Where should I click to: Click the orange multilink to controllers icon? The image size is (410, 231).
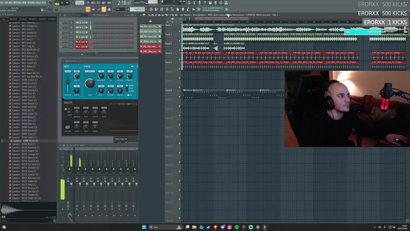[104, 9]
